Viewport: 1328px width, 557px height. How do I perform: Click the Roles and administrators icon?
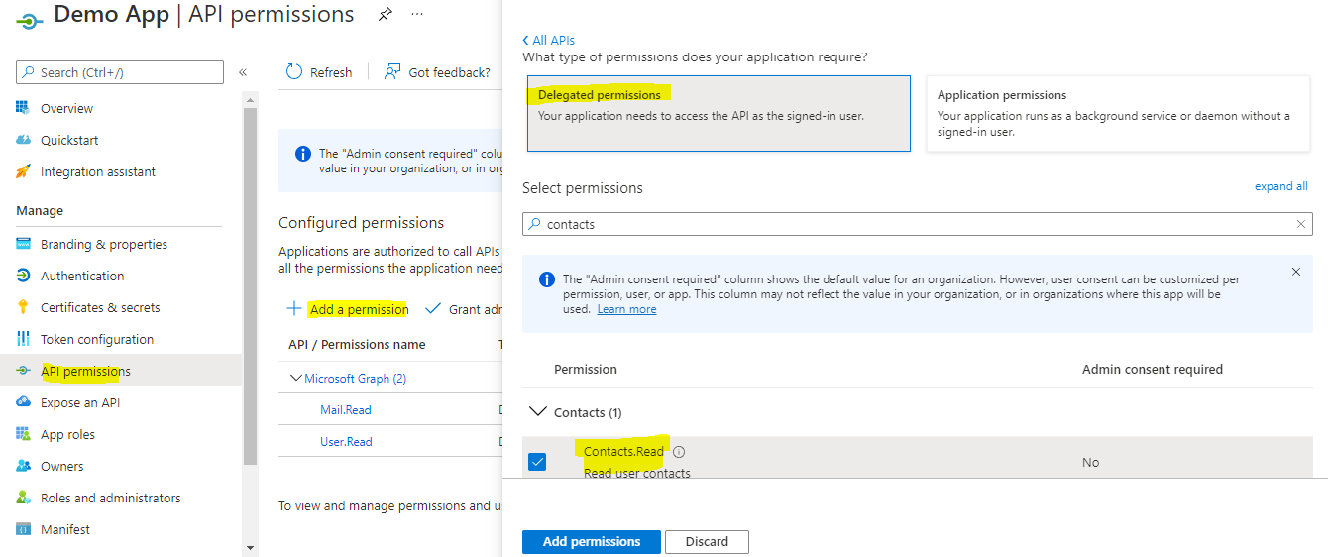[x=23, y=498]
